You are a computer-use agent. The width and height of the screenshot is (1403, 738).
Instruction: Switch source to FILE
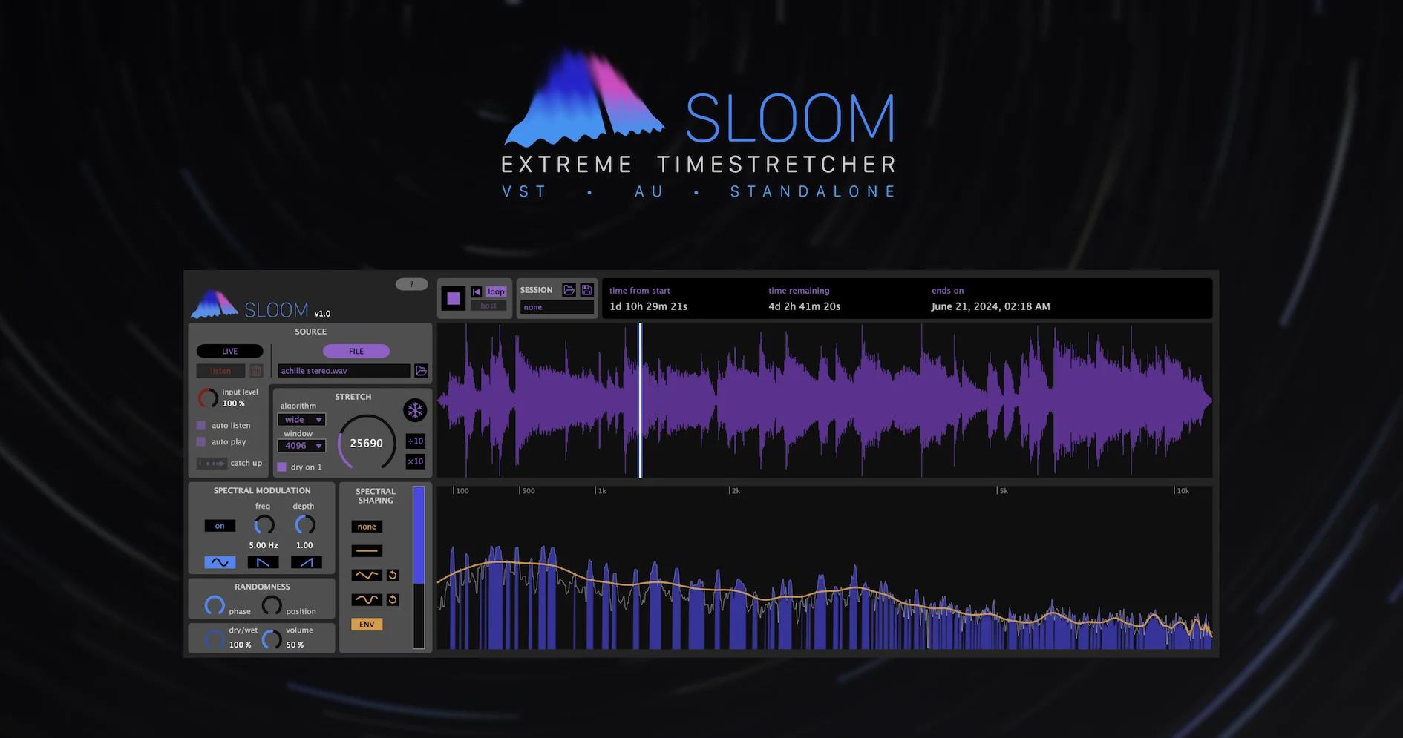pos(356,350)
